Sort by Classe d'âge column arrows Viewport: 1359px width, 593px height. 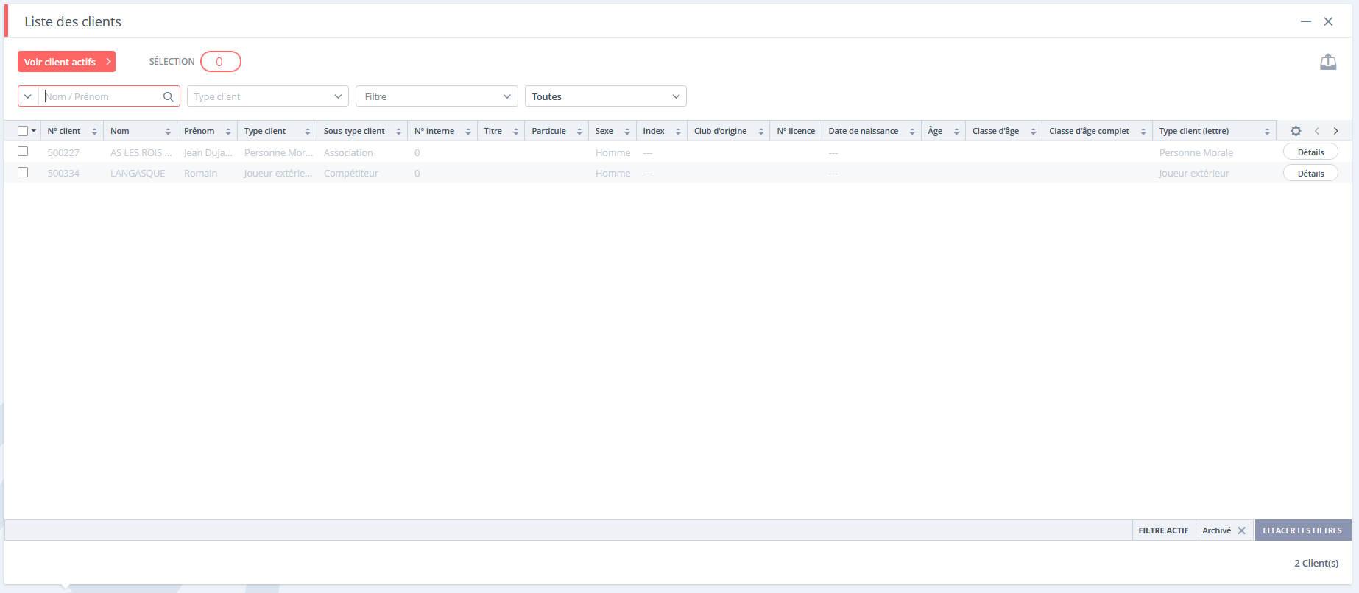[x=1034, y=132]
